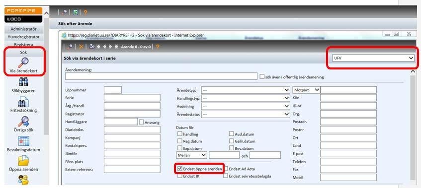
Task: Select the Huvudregistrator sidebar section
Action: pyautogui.click(x=24, y=37)
